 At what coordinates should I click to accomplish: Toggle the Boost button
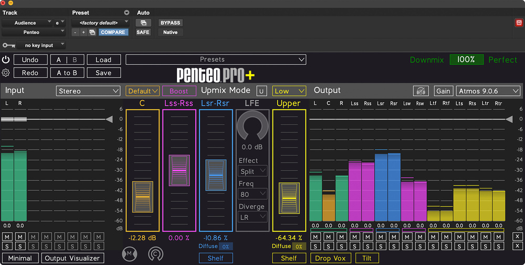click(x=179, y=91)
